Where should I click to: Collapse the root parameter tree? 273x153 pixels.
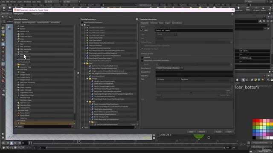(82, 25)
